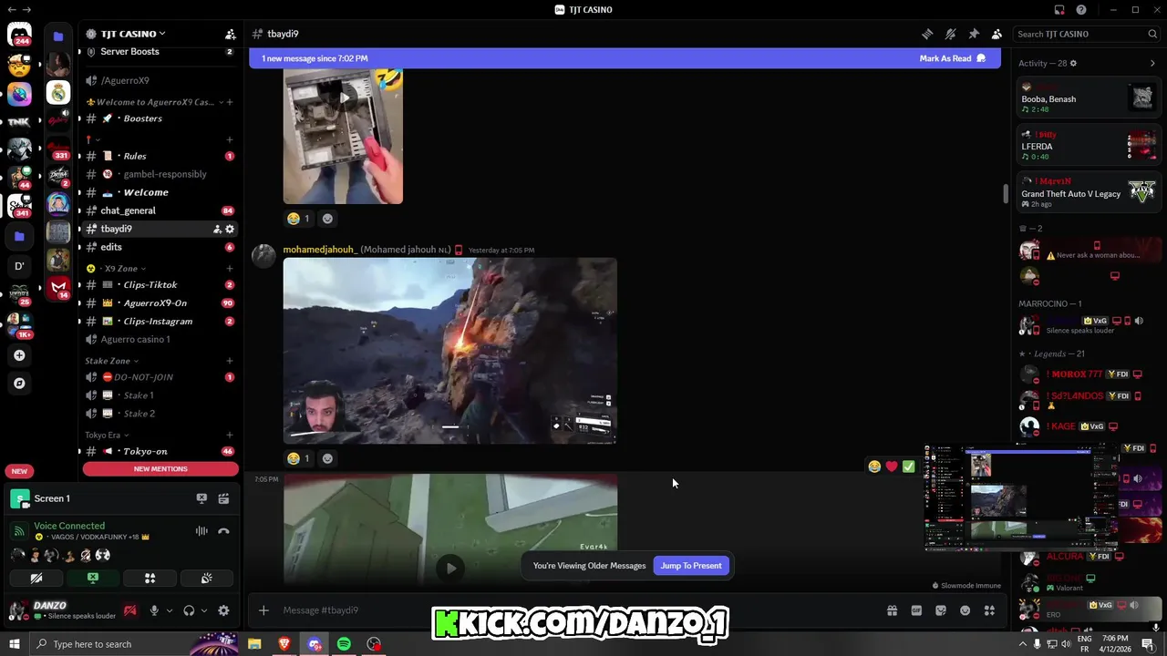Open the Boosters channel
The image size is (1167, 656).
[x=160, y=118]
